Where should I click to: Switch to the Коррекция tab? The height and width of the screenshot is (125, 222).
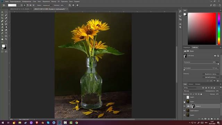tap(187, 48)
